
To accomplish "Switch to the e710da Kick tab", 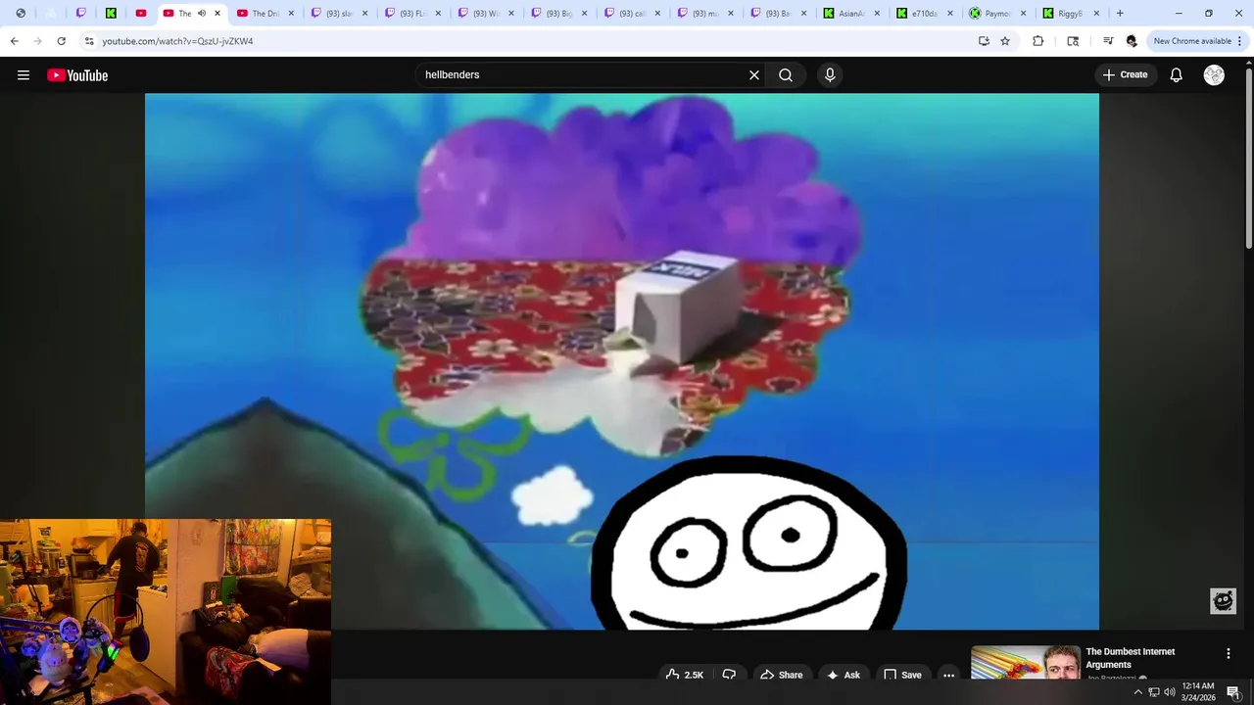I will point(922,14).
